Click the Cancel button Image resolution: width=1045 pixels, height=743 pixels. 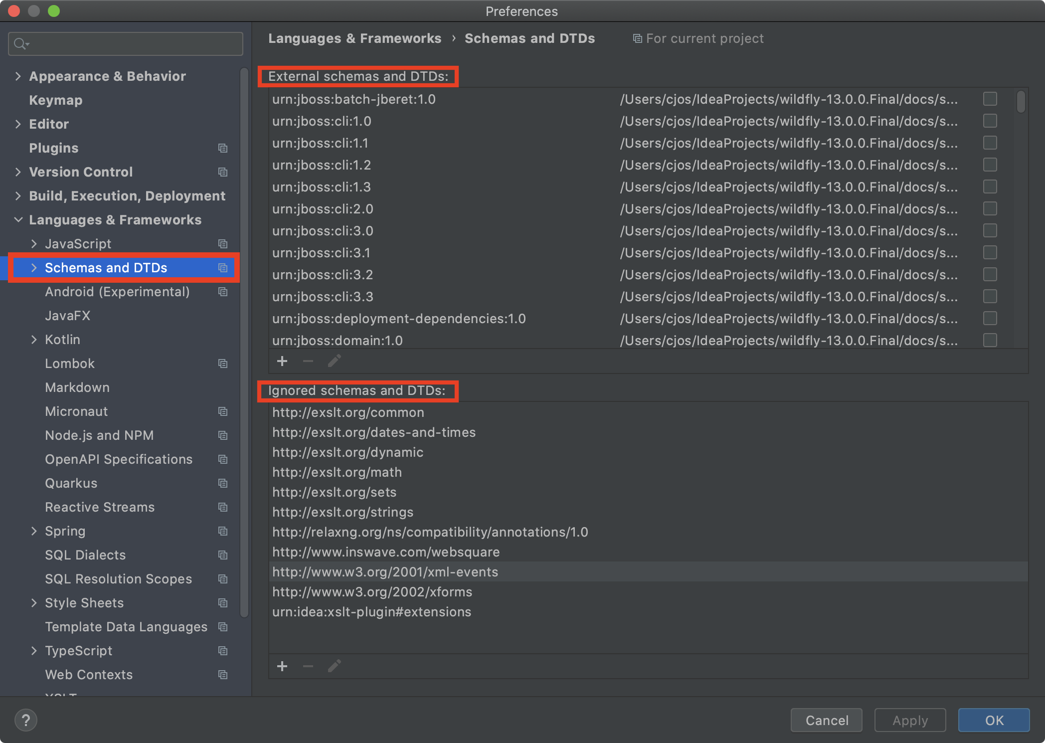pyautogui.click(x=826, y=720)
